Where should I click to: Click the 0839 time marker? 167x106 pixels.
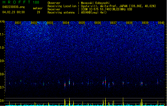145,23
